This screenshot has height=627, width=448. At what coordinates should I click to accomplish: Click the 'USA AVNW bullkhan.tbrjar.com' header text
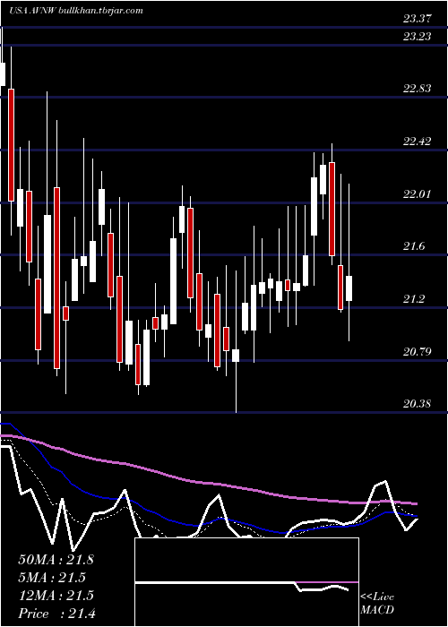pos(76,11)
